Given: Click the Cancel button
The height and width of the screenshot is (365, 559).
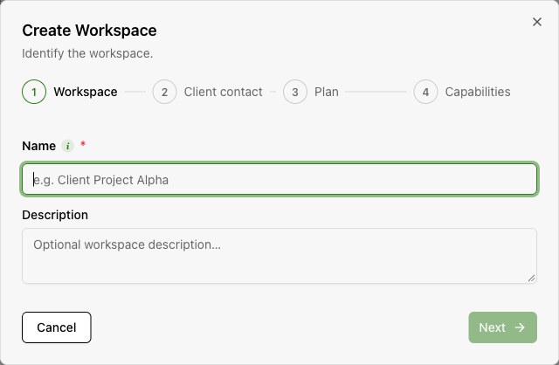Looking at the screenshot, I should [x=56, y=327].
